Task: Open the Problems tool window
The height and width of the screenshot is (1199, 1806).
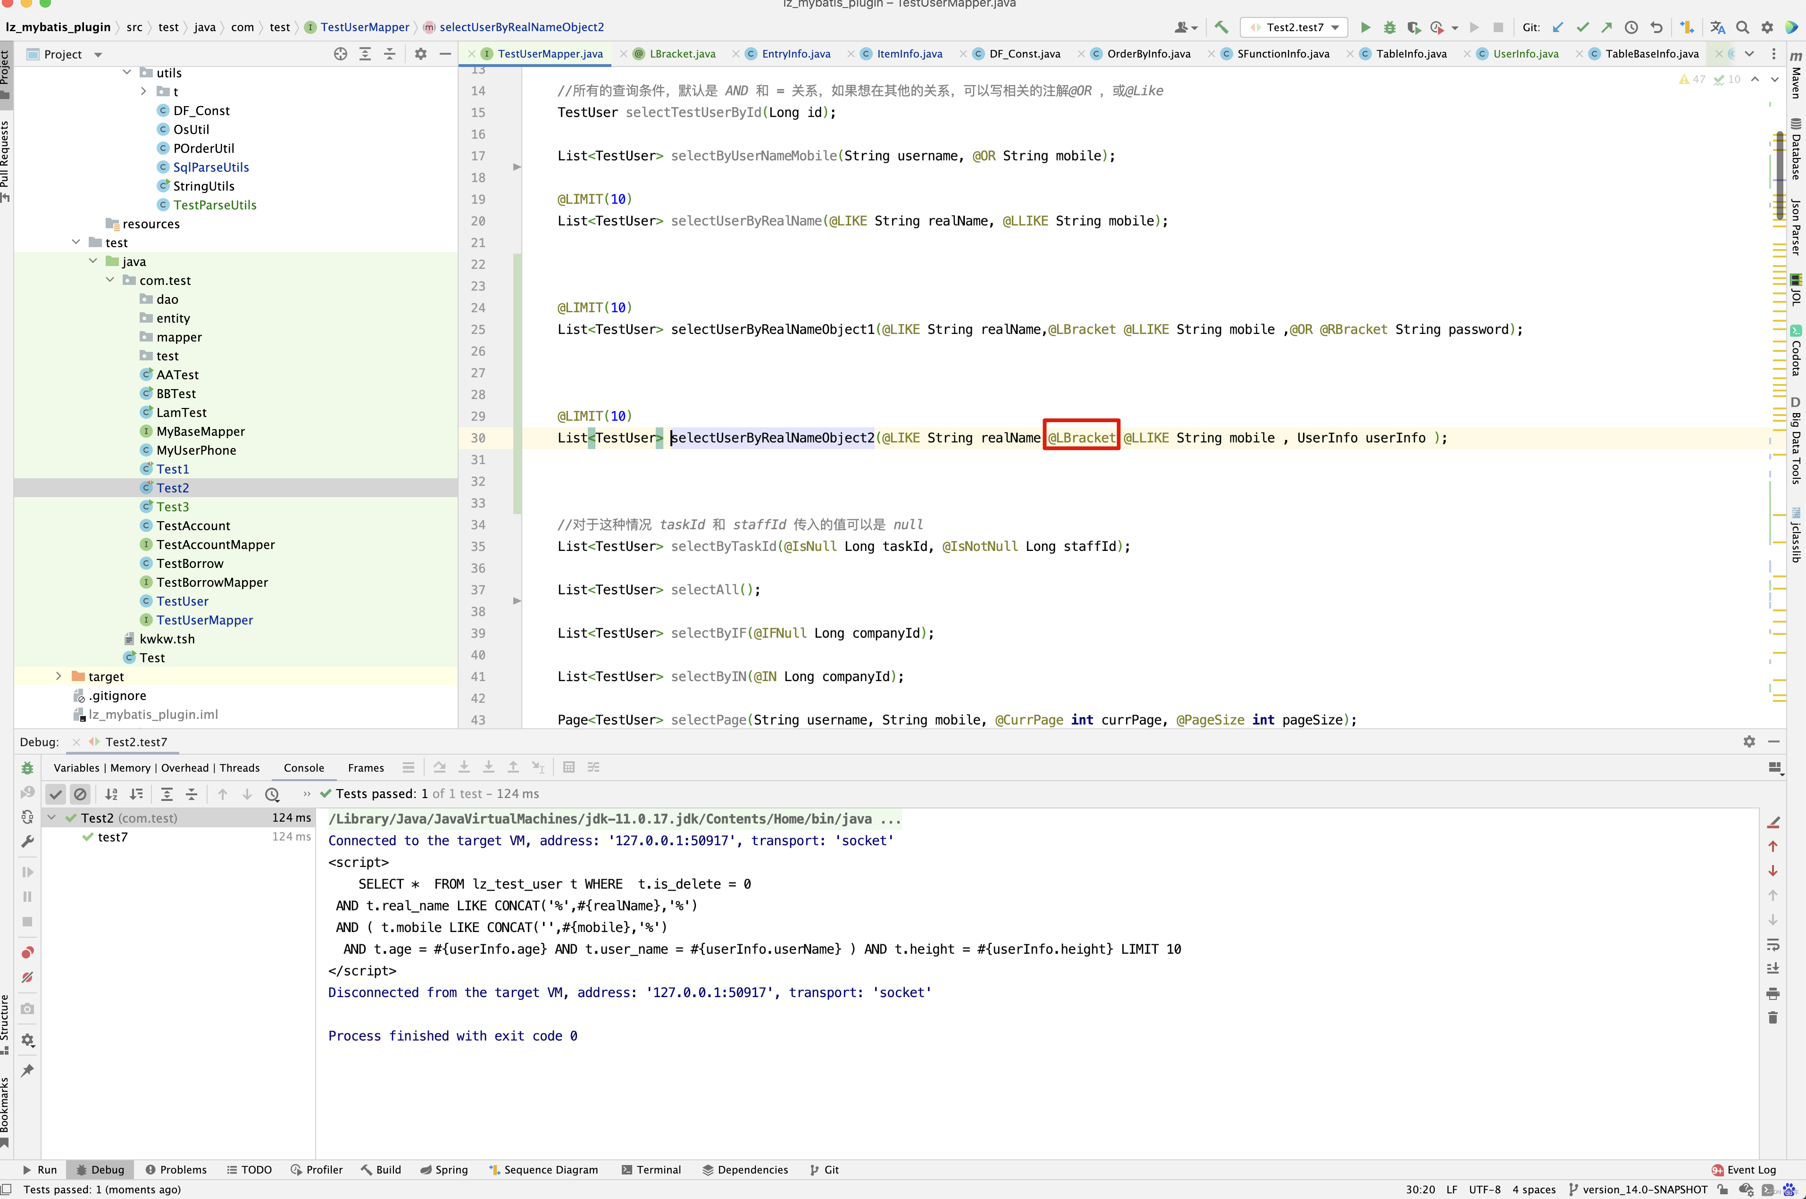Action: pos(176,1170)
